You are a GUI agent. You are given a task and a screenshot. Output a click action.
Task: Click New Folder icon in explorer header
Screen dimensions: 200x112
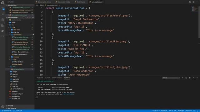(27, 17)
